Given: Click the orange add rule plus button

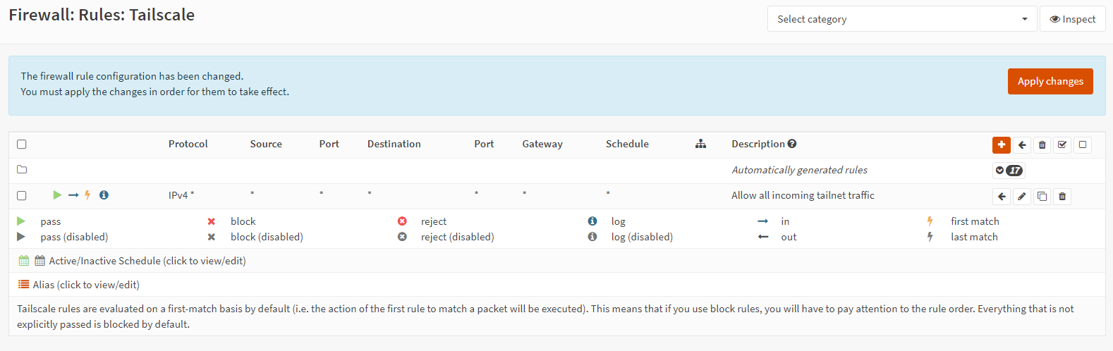Looking at the screenshot, I should pyautogui.click(x=1001, y=144).
